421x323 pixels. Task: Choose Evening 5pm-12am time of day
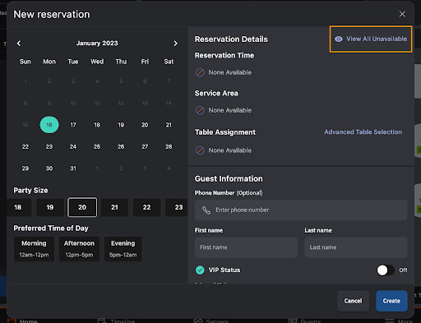[123, 249]
